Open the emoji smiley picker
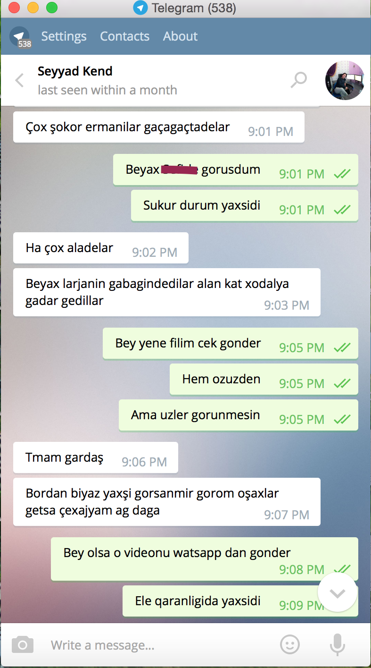Viewport: 371px width, 668px height. (x=290, y=644)
